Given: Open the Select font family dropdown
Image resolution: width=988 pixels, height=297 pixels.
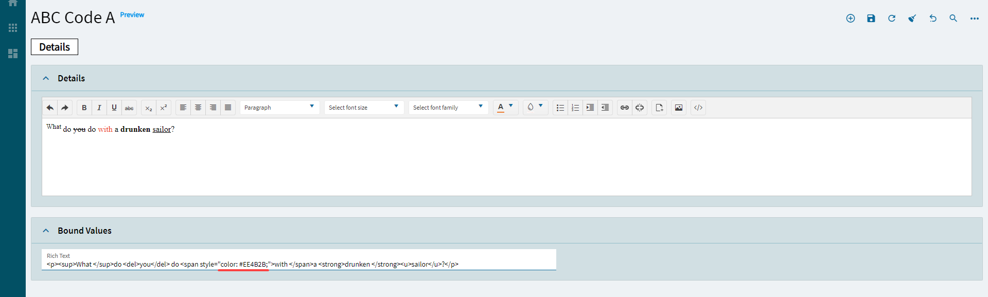Looking at the screenshot, I should click(x=448, y=108).
